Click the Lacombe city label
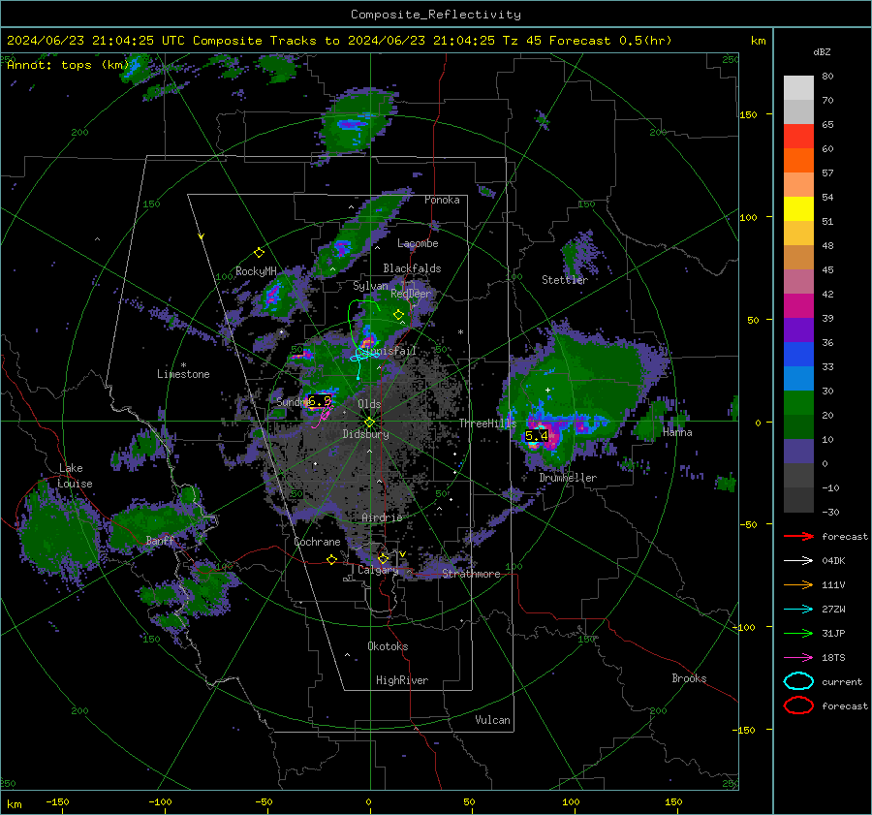872x815 pixels. pos(418,243)
